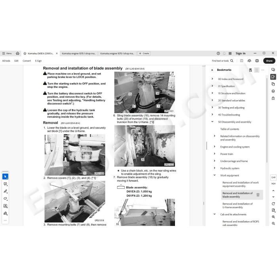
Task: Open the All tools menu
Action: click(6, 61)
